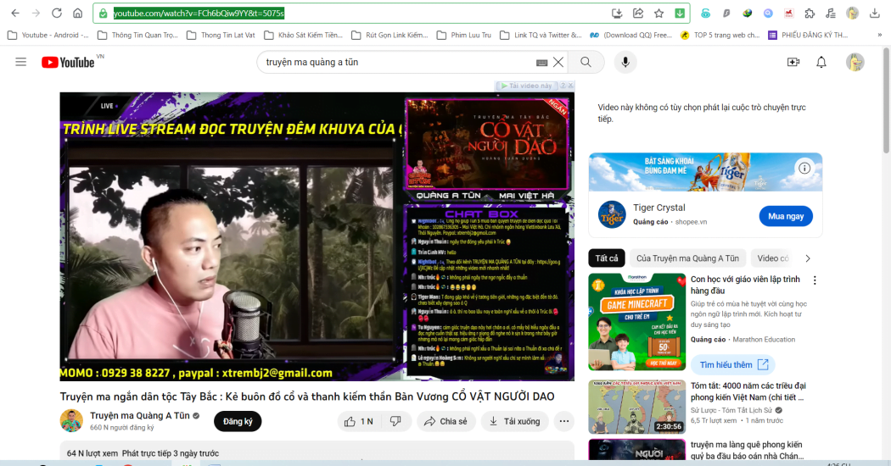Open the browser downloads tray icon
891x466 pixels.
(875, 13)
